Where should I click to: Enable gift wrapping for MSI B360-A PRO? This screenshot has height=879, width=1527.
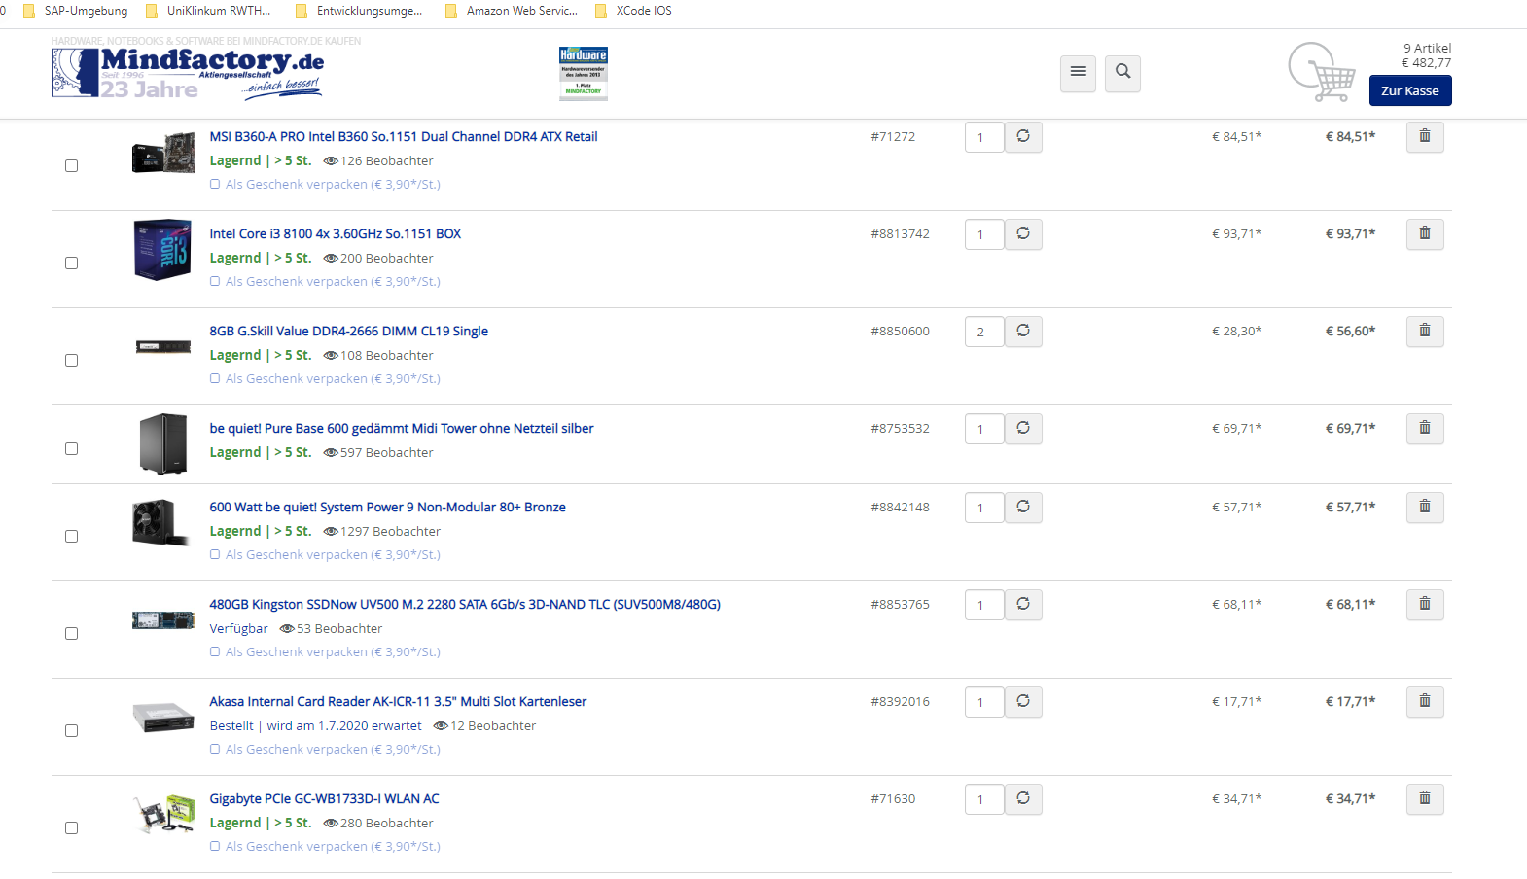[215, 184]
